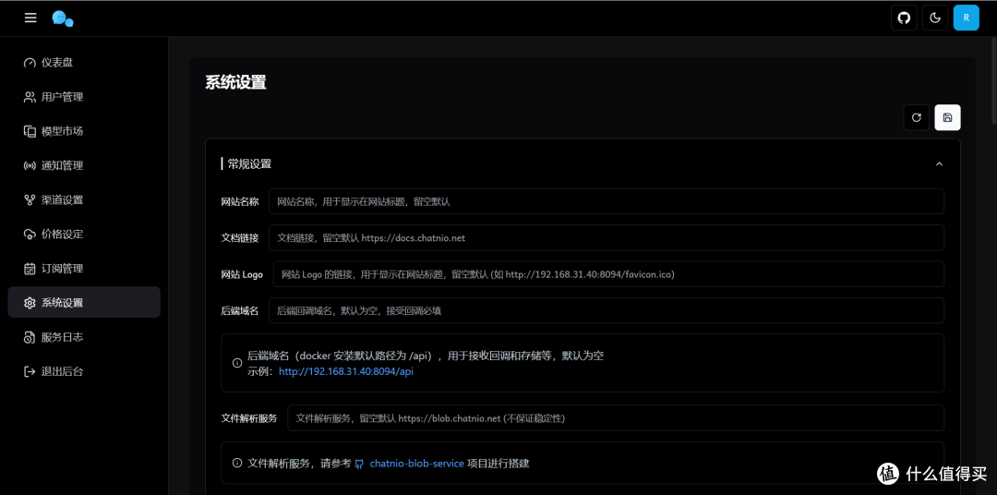
Task: Click the Chatnio chat bubble logo
Action: (63, 19)
